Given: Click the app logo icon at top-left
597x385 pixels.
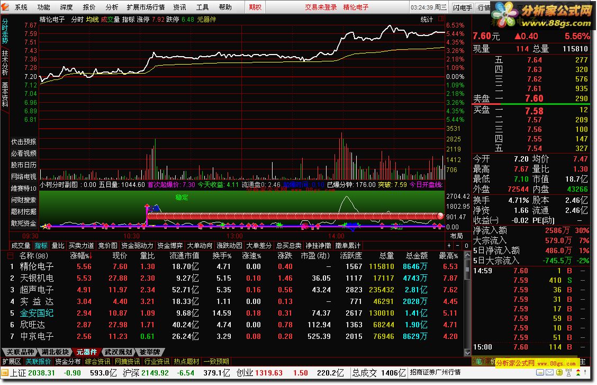Looking at the screenshot, I should [x=5, y=7].
